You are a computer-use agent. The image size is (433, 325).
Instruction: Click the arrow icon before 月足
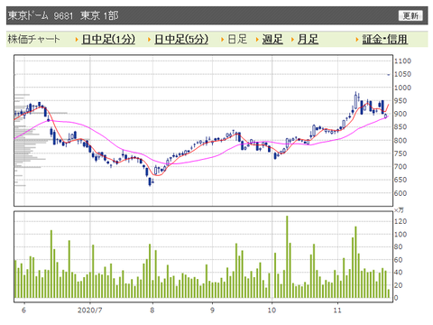click(x=292, y=40)
